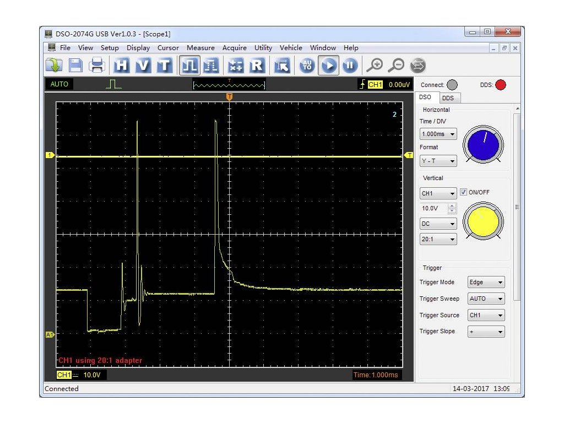The width and height of the screenshot is (564, 423).
Task: Pause acquisition with the Stop button
Action: [350, 66]
